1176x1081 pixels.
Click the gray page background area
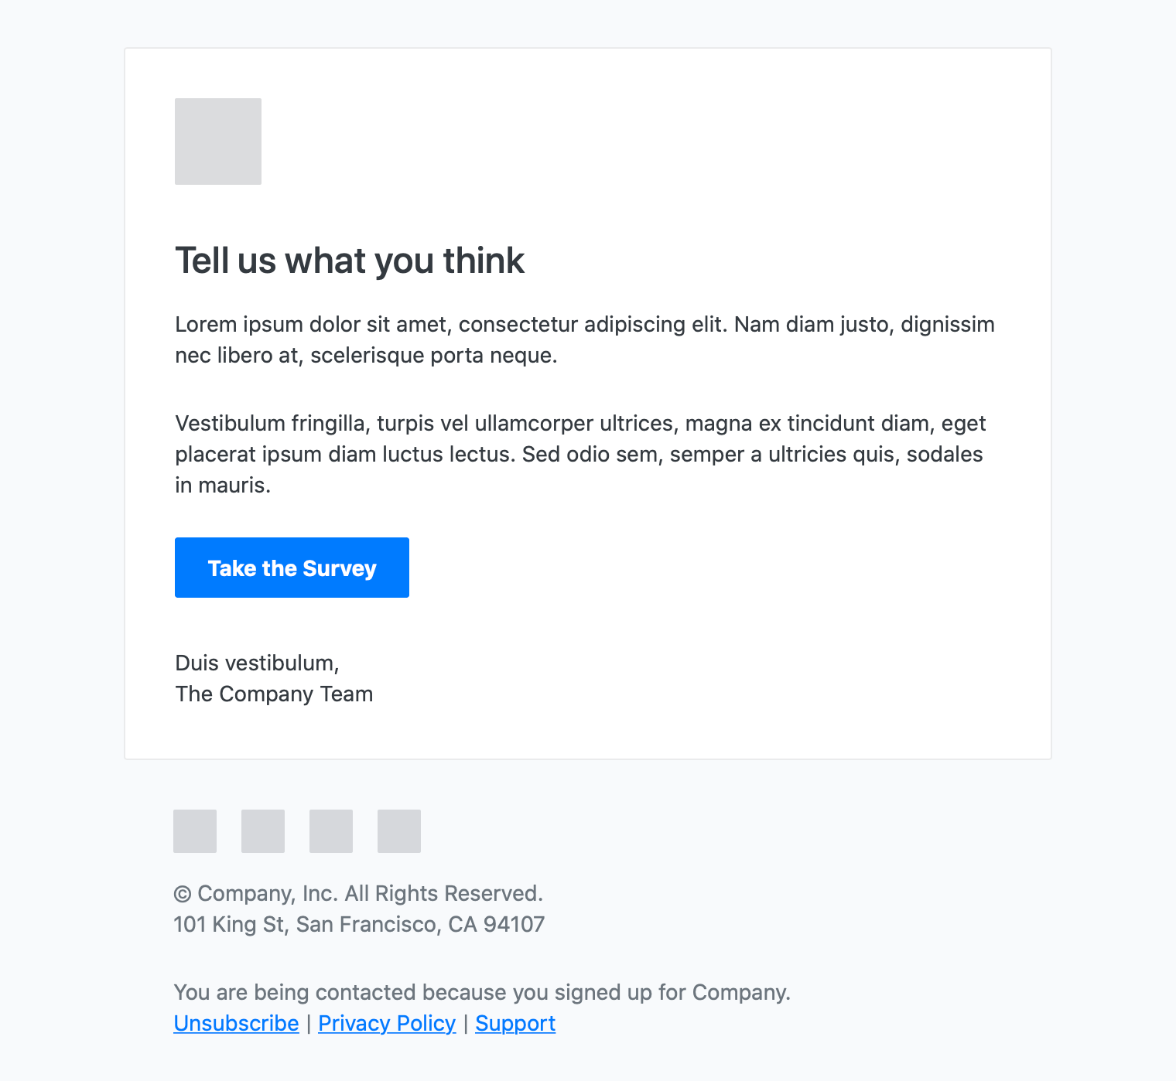point(62,541)
